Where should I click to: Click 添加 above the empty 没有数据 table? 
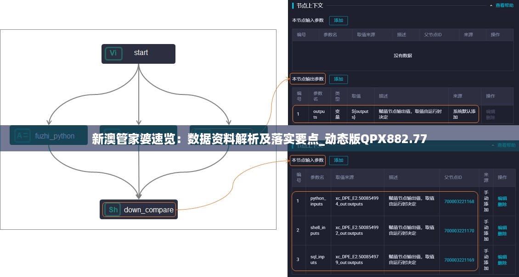(x=338, y=21)
